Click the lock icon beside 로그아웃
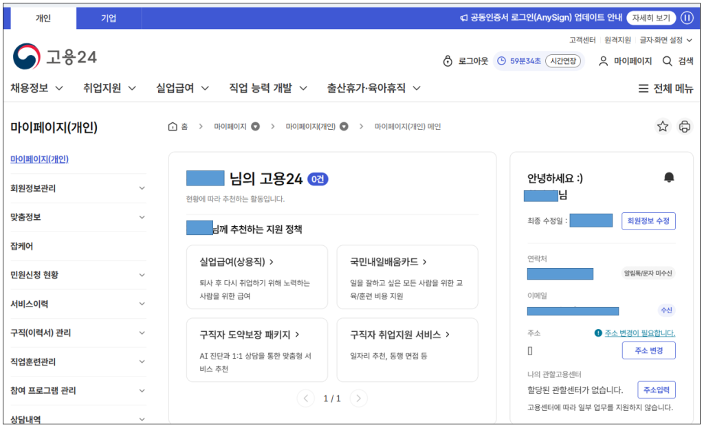The image size is (704, 426). [447, 61]
